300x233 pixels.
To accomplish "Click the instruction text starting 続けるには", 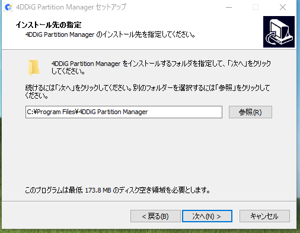I will click(x=148, y=92).
